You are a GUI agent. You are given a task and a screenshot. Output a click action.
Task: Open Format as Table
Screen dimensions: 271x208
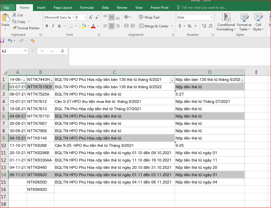(244, 22)
